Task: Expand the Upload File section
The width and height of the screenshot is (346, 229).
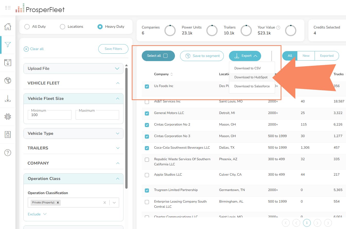Action: click(73, 69)
